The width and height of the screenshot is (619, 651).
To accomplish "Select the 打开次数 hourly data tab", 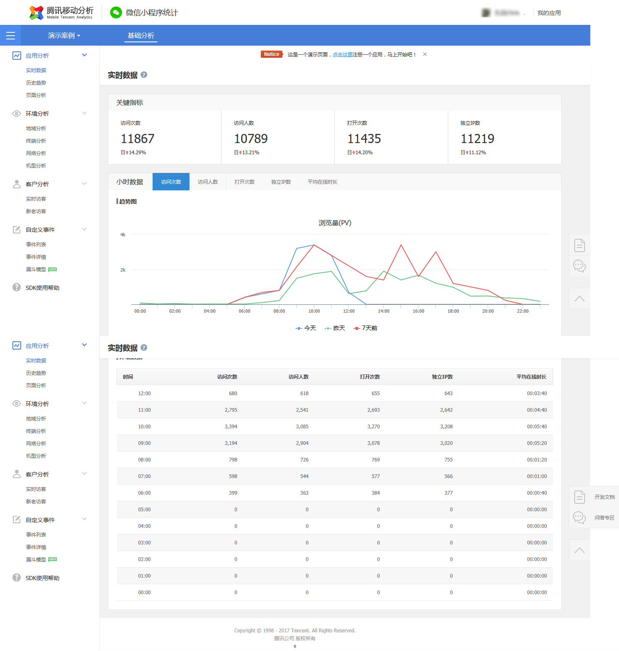I will click(x=245, y=182).
